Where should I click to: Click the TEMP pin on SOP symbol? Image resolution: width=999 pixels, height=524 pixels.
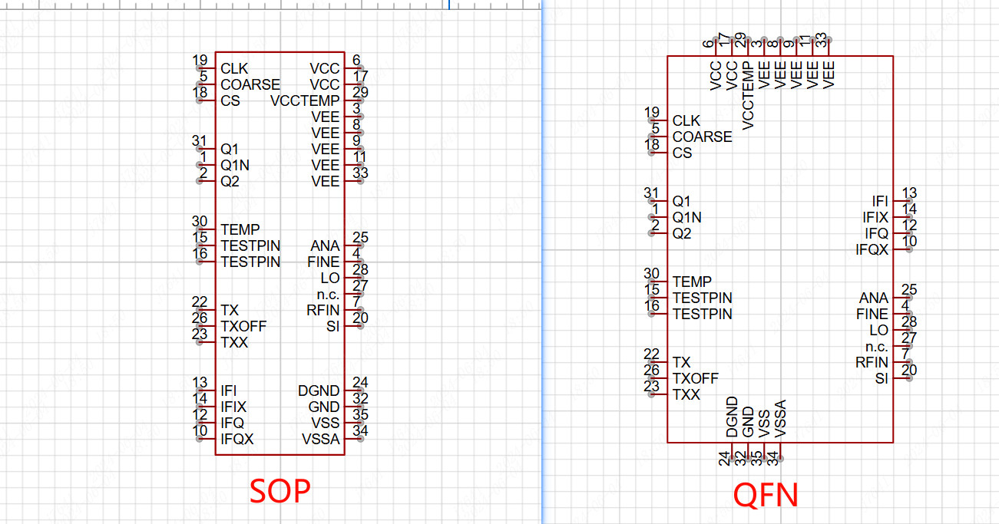pyautogui.click(x=240, y=229)
